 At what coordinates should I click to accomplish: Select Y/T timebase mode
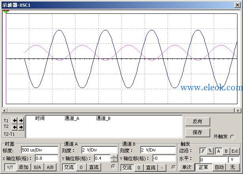point(10,167)
